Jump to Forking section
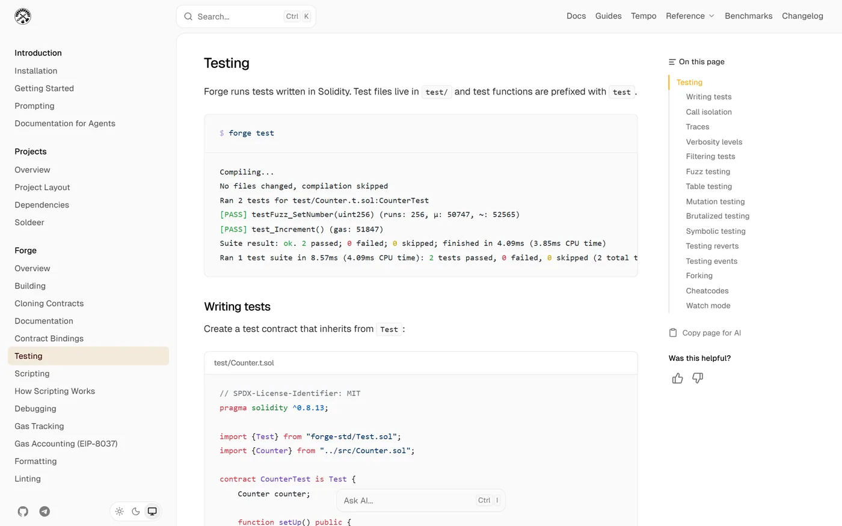 [699, 275]
